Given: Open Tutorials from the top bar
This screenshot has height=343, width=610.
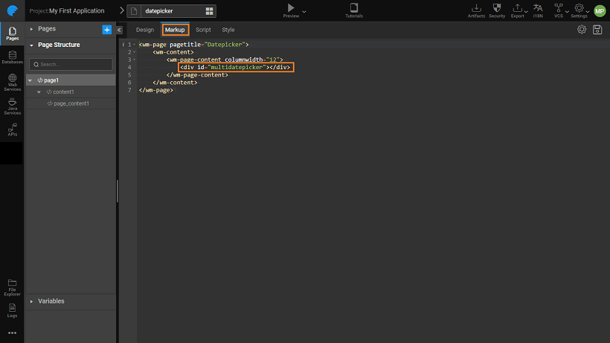Looking at the screenshot, I should 354,10.
